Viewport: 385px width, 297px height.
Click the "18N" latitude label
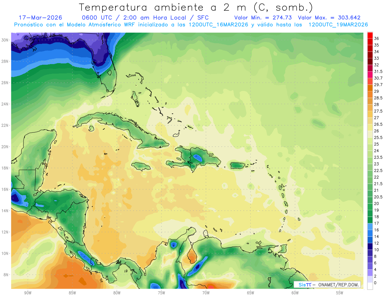(5, 168)
